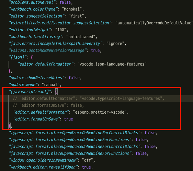Click the "update.mode" key

(23, 85)
